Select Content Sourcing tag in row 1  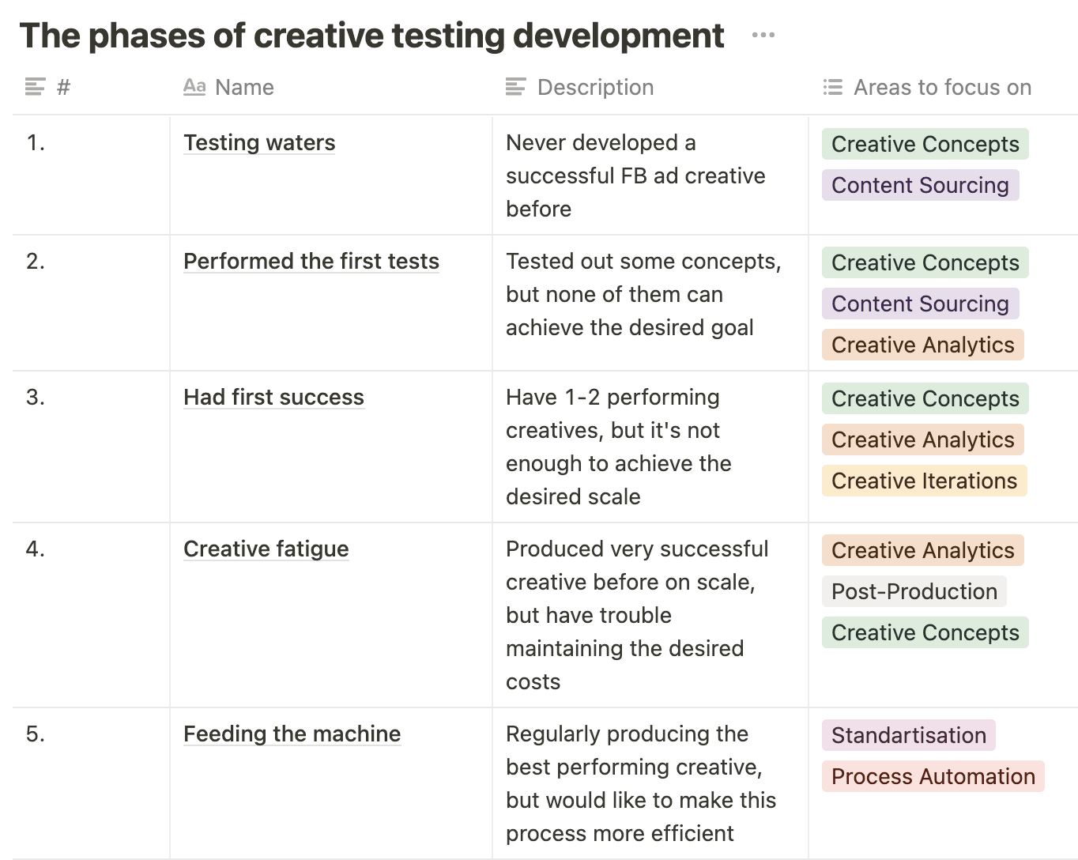[920, 185]
